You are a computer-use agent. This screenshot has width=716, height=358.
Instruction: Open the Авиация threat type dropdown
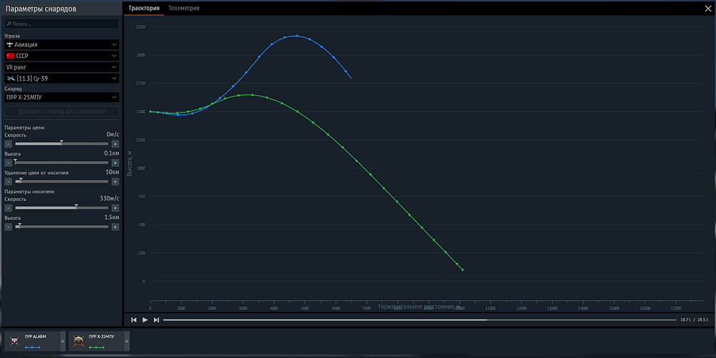pos(62,44)
